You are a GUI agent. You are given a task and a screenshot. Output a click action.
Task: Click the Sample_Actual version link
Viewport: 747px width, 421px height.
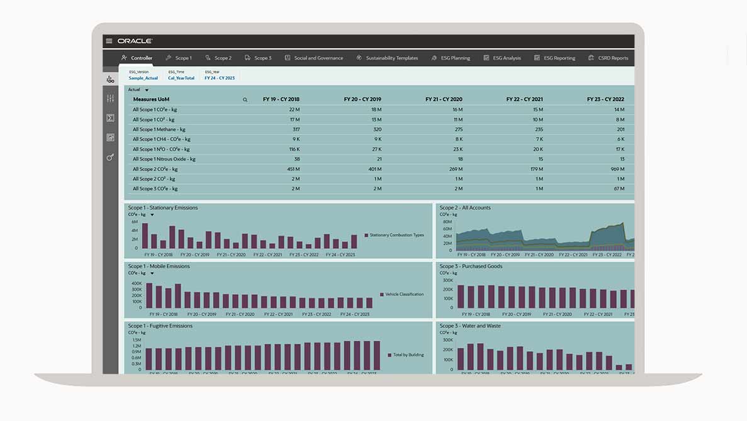(143, 78)
